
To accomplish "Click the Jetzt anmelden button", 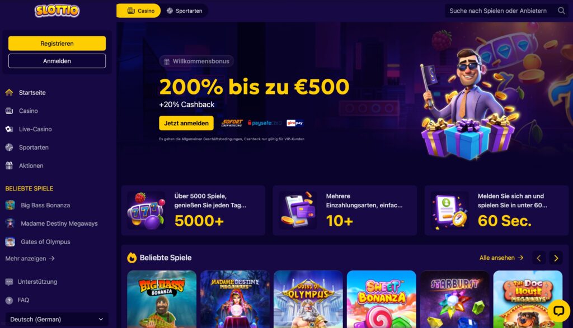I will pos(186,123).
